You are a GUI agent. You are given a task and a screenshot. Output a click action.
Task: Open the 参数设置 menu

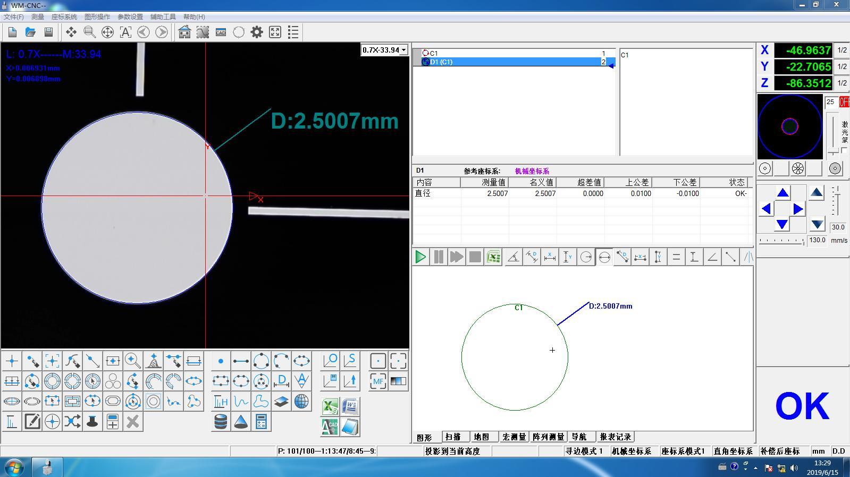coord(130,17)
